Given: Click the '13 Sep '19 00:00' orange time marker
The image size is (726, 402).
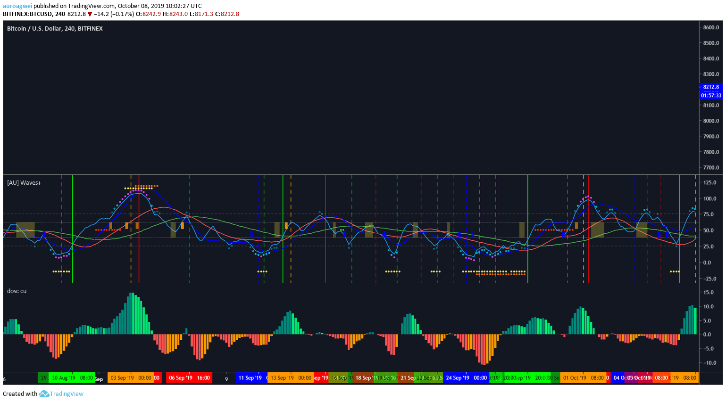Looking at the screenshot, I should [x=291, y=378].
